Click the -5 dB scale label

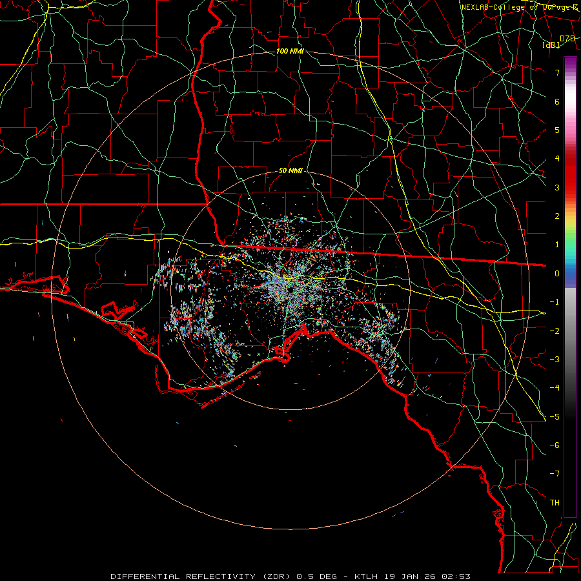click(555, 417)
